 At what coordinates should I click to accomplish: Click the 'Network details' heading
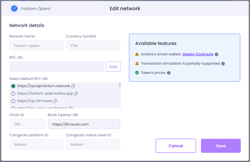tap(27, 25)
